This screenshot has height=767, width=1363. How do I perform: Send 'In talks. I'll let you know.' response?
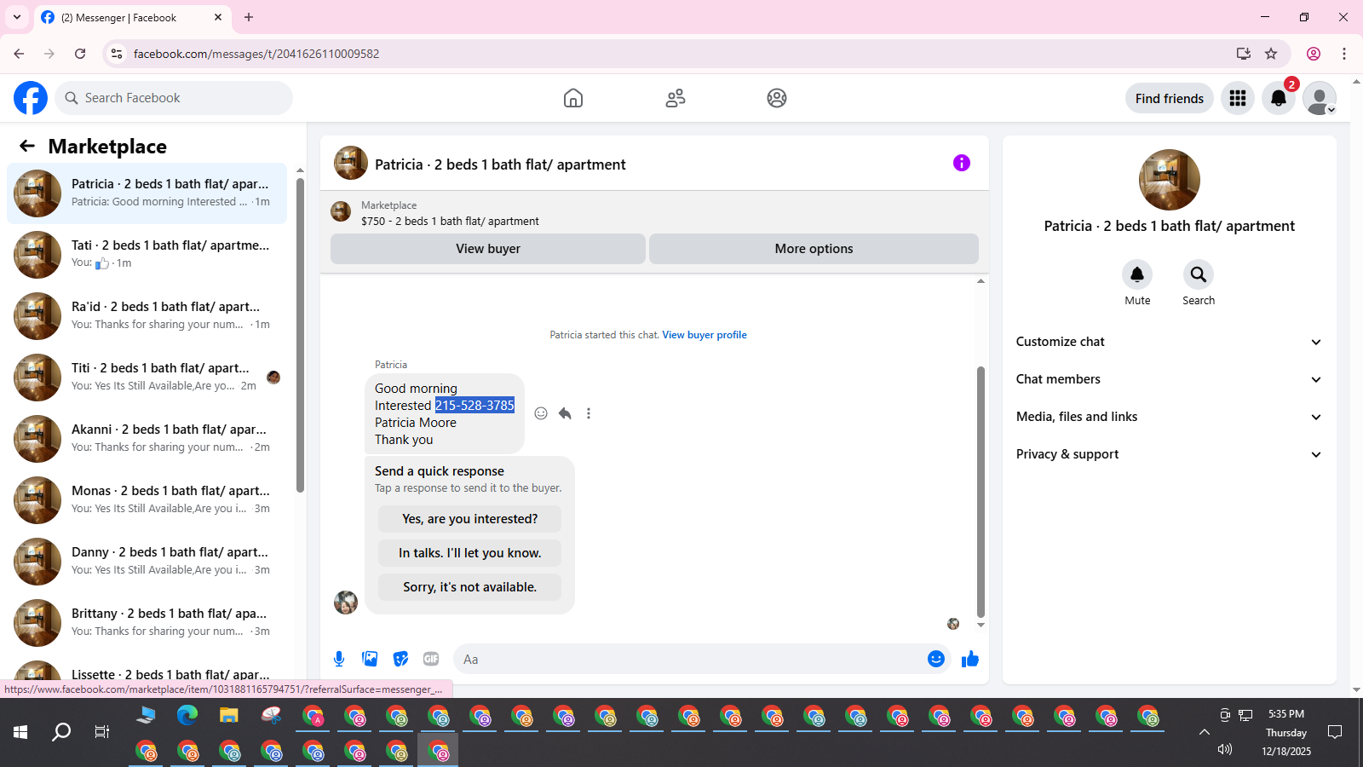pyautogui.click(x=469, y=553)
